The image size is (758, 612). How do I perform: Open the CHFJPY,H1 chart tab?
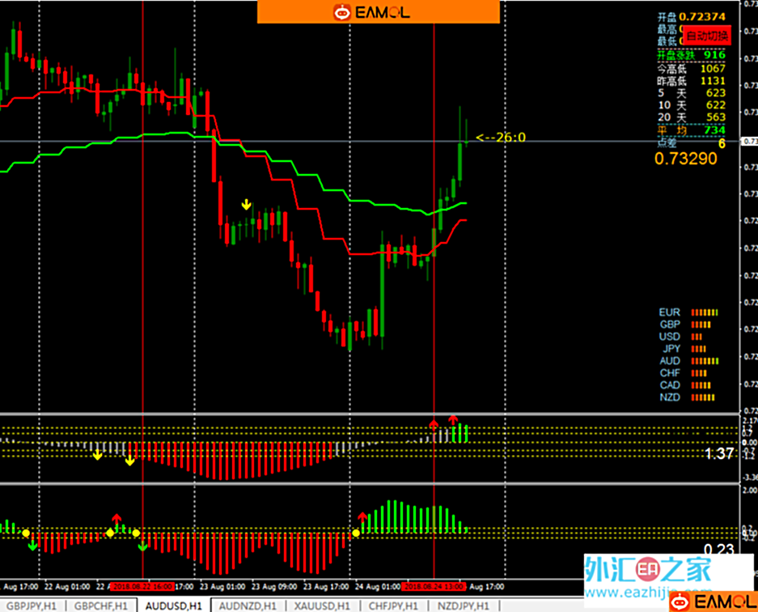[393, 605]
